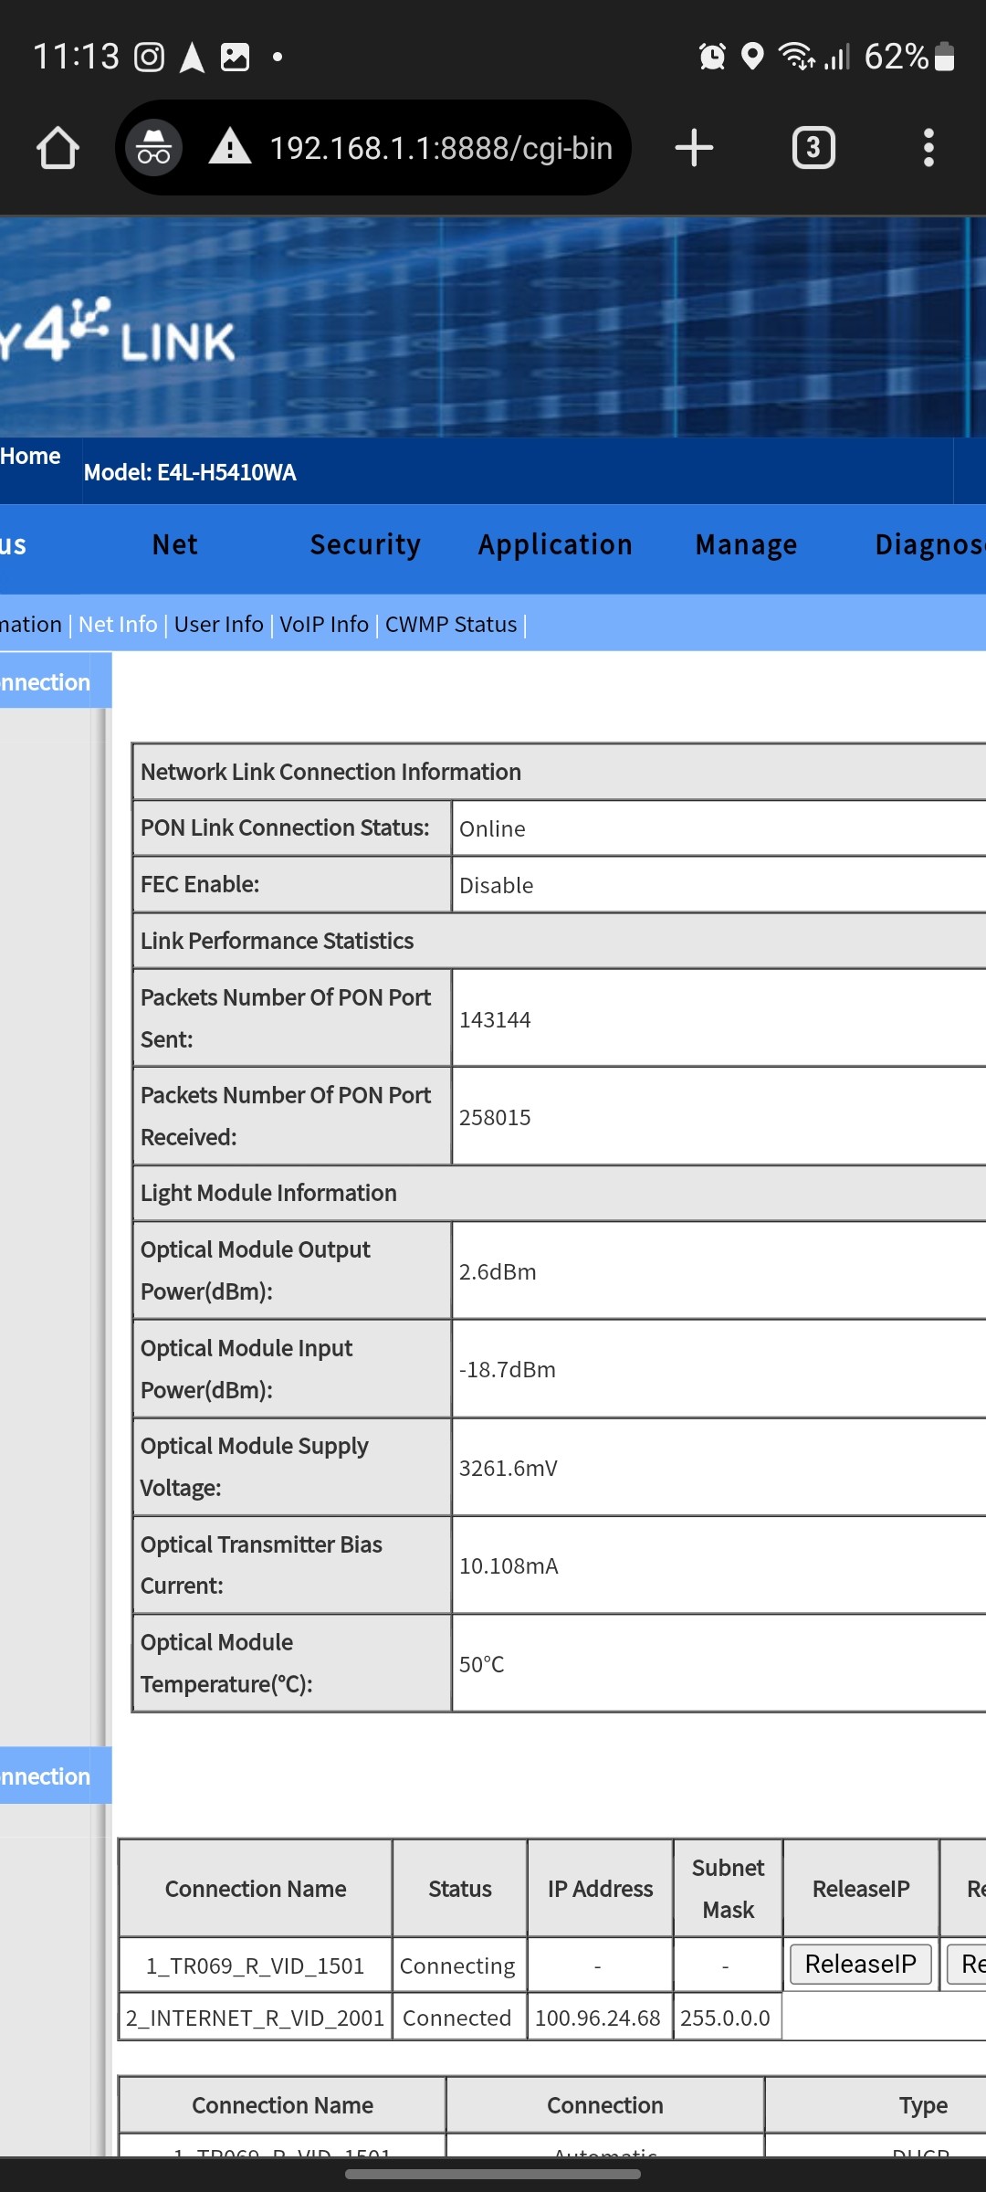The image size is (986, 2192).
Task: Tap the battery indicator in status bar
Action: [945, 58]
